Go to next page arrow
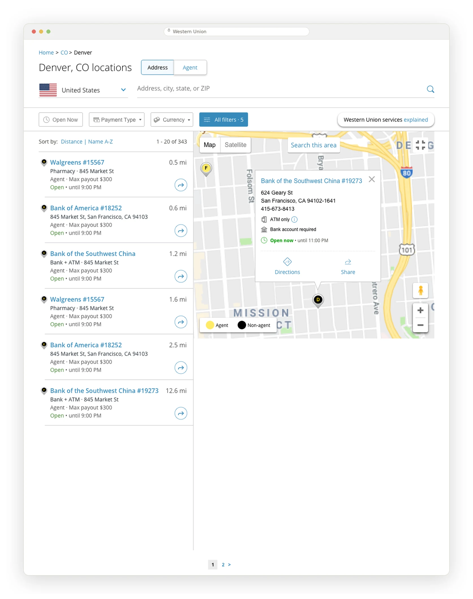Image resolution: width=473 pixels, height=599 pixels. pos(229,564)
